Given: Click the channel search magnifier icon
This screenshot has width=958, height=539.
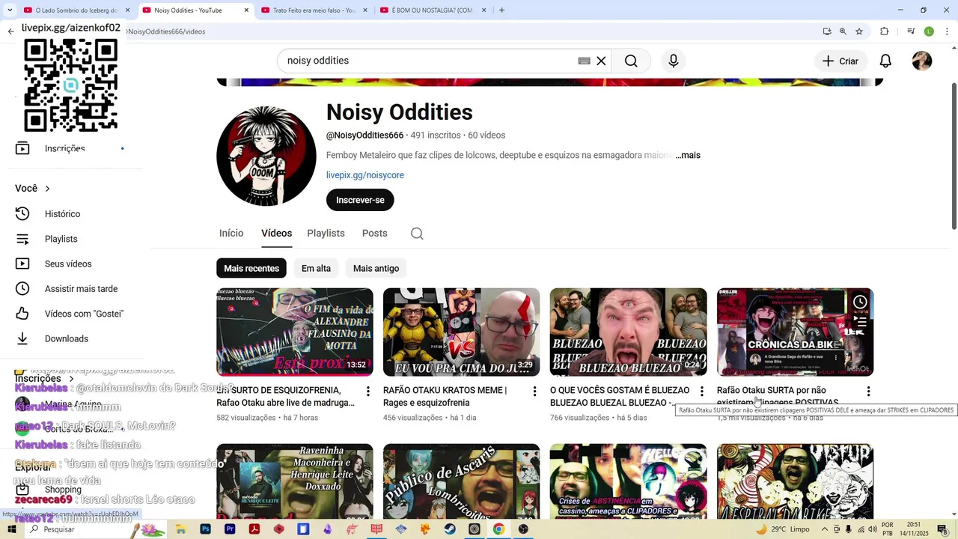Looking at the screenshot, I should pyautogui.click(x=417, y=234).
